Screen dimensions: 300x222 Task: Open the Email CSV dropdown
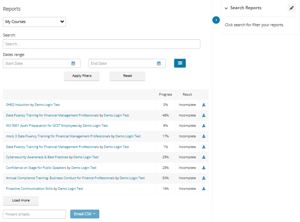(x=84, y=214)
